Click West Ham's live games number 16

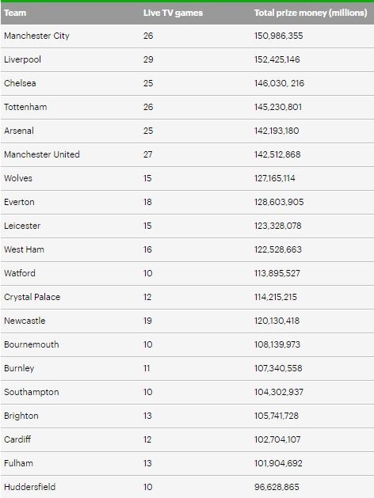click(x=147, y=249)
